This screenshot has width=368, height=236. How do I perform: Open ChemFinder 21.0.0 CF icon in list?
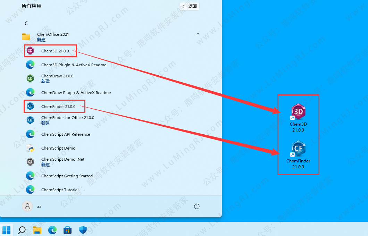(30, 106)
